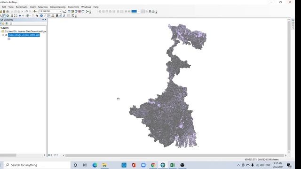Toggle visibility checkbox of india-village-census layer
Image resolution: width=301 pixels, height=169 pixels.
(x=6, y=35)
